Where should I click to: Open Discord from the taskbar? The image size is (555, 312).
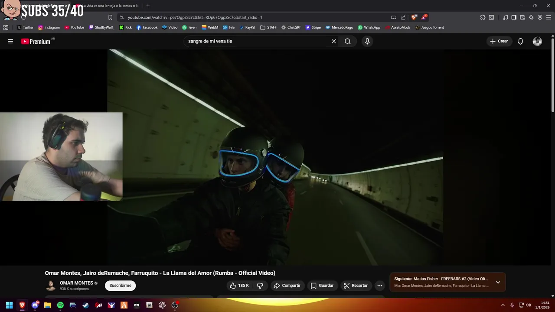click(35, 305)
